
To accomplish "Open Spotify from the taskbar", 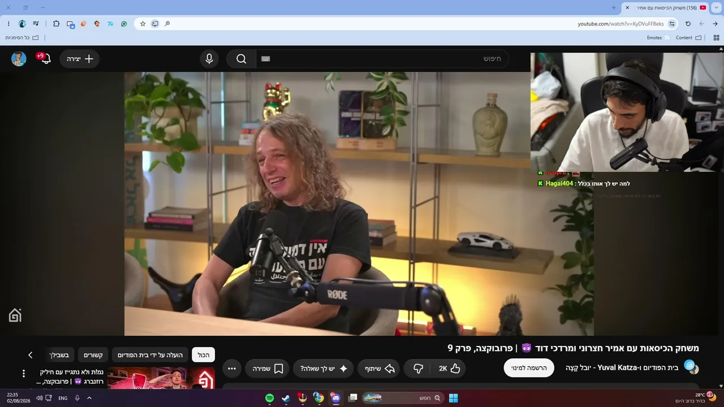I will point(270,398).
